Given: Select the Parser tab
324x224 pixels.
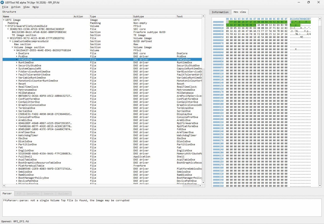Looking at the screenshot, I should point(7,194).
